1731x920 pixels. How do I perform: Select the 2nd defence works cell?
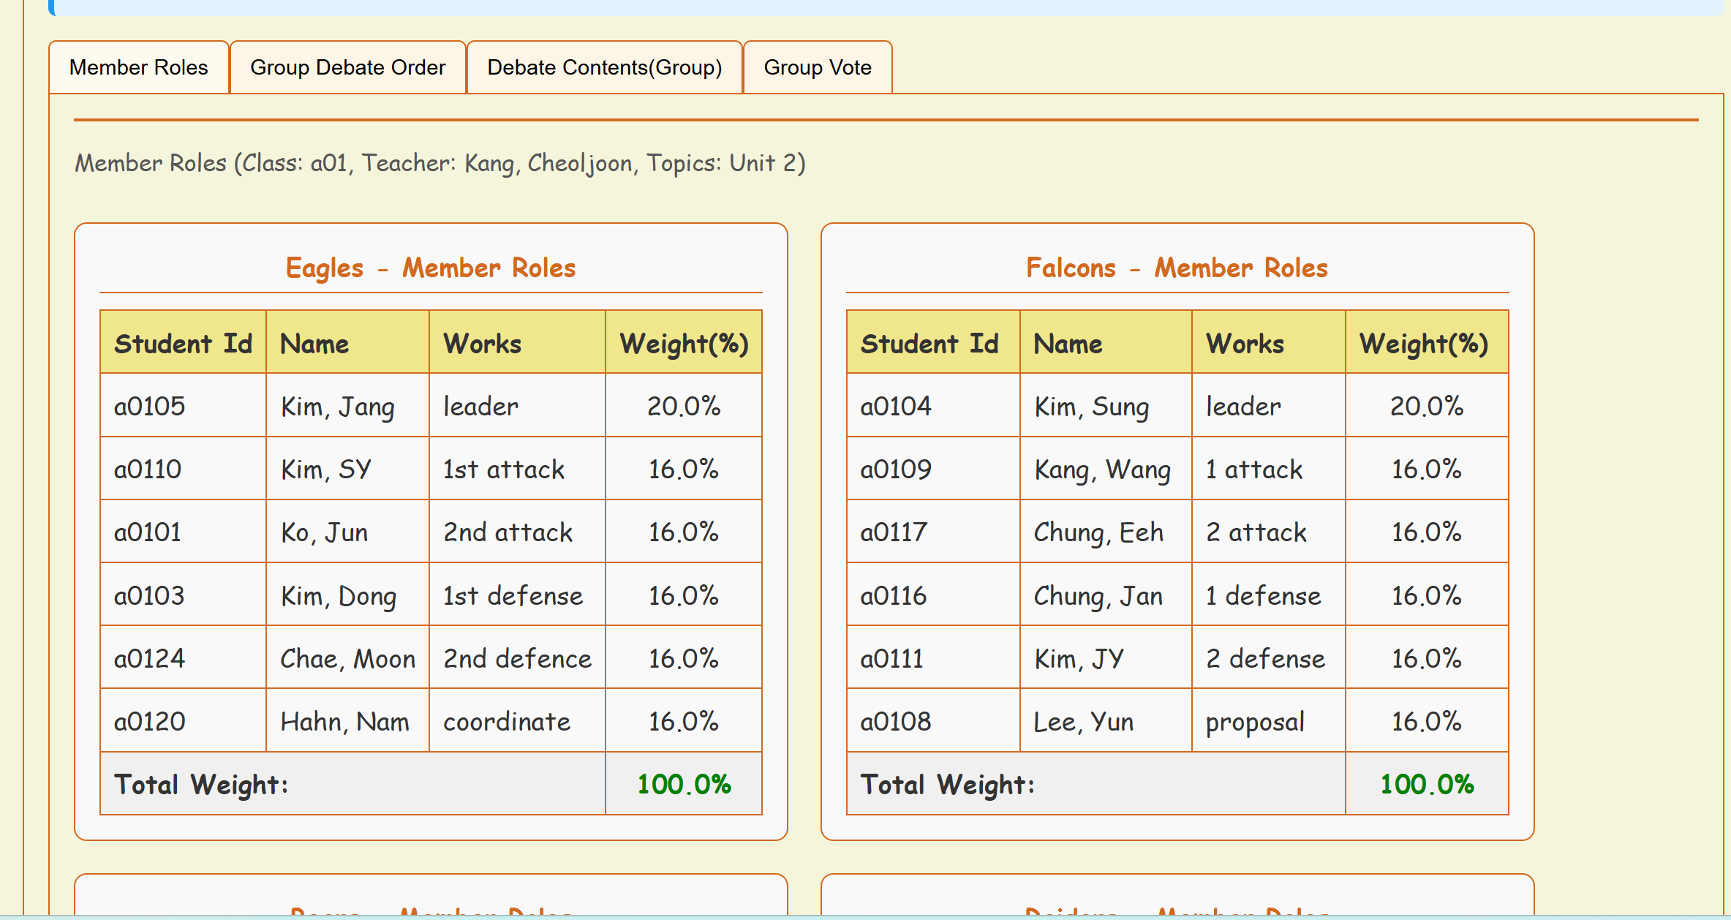click(517, 658)
